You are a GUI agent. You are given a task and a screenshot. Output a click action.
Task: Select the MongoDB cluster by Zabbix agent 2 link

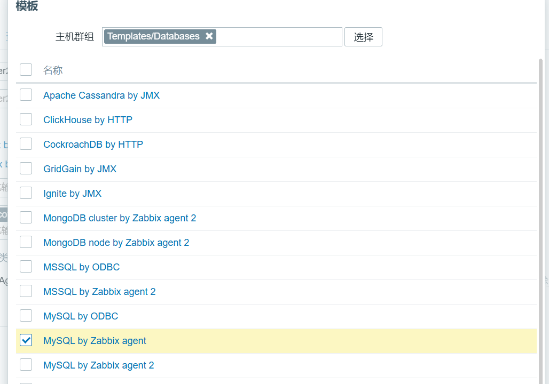coord(120,218)
